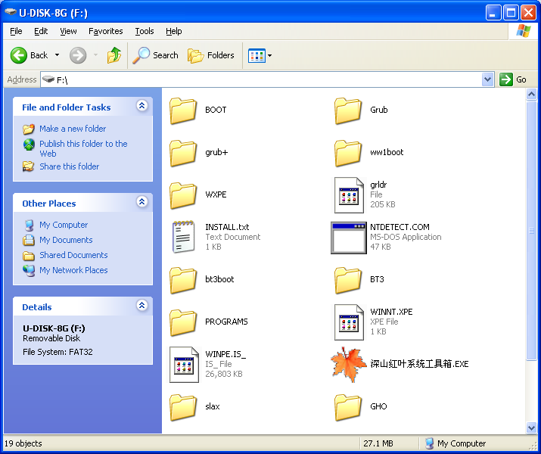Click the PROGRAMS folder name
541x454 pixels.
226,322
